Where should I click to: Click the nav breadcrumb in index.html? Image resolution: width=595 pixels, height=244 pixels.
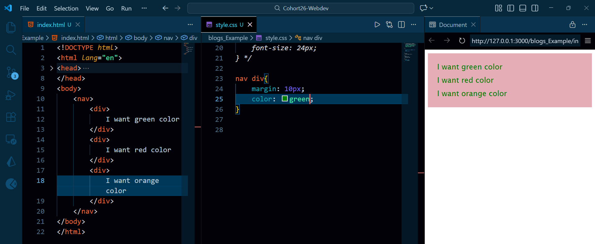tap(164, 38)
